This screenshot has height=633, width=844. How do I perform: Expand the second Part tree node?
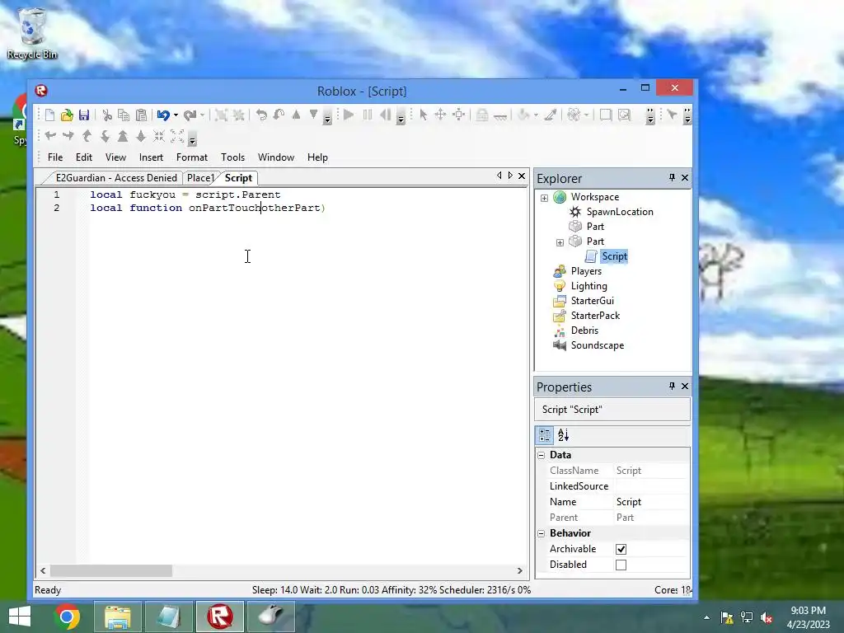pyautogui.click(x=560, y=242)
